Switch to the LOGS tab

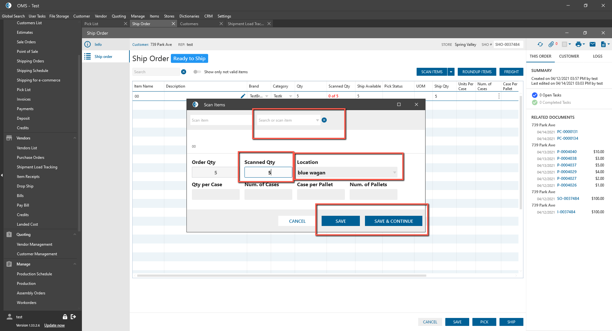tap(598, 56)
